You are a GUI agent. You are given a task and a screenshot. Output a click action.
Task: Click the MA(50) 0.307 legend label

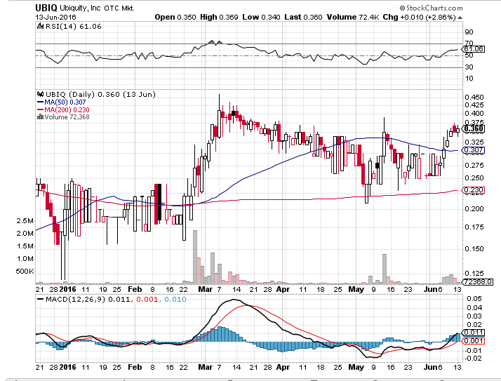[65, 102]
